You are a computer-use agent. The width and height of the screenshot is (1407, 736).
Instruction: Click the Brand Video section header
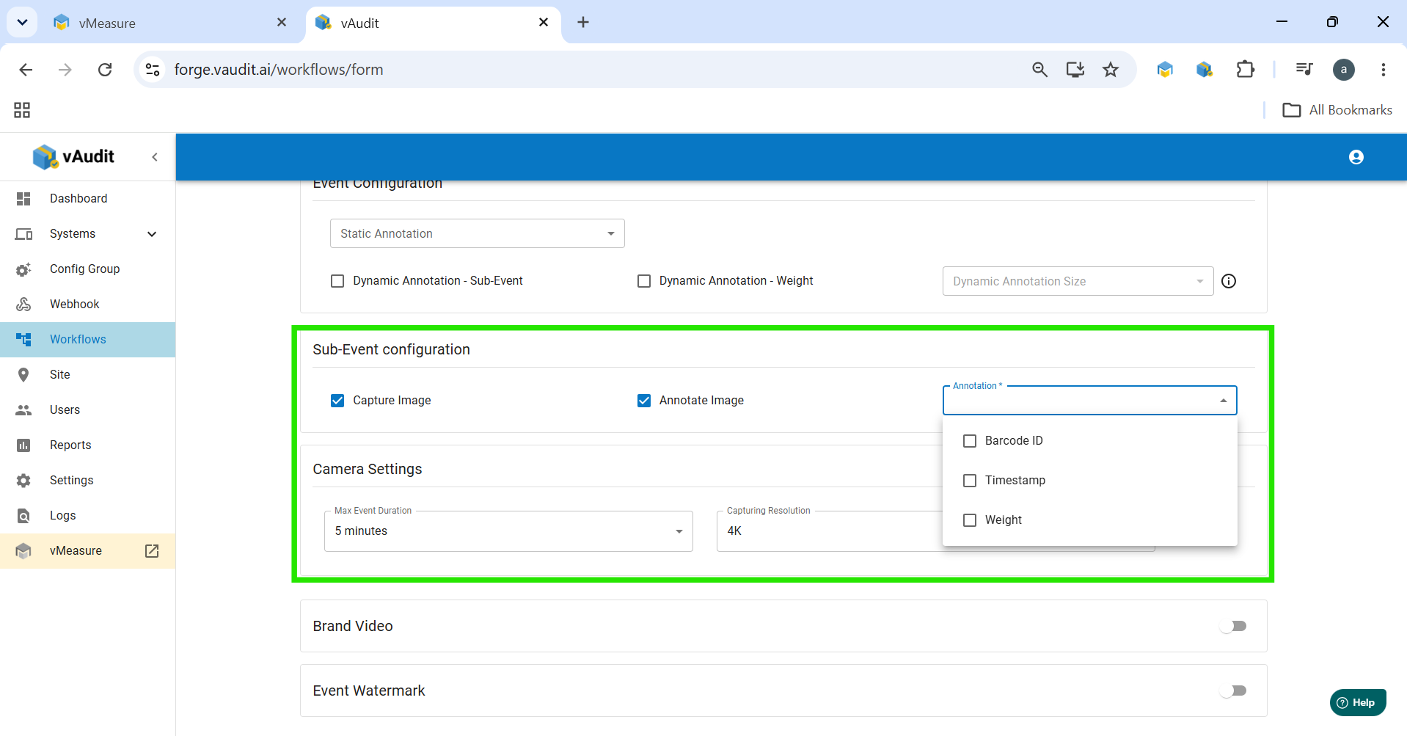(x=353, y=626)
